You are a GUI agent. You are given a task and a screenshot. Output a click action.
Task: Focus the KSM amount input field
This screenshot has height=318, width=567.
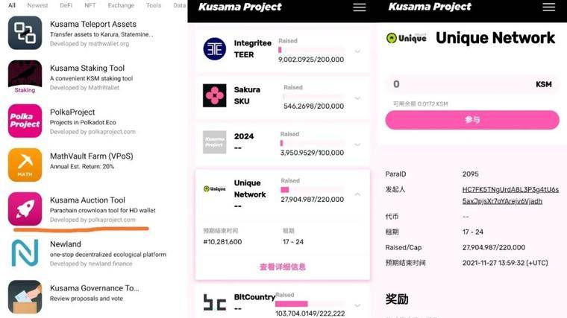472,84
